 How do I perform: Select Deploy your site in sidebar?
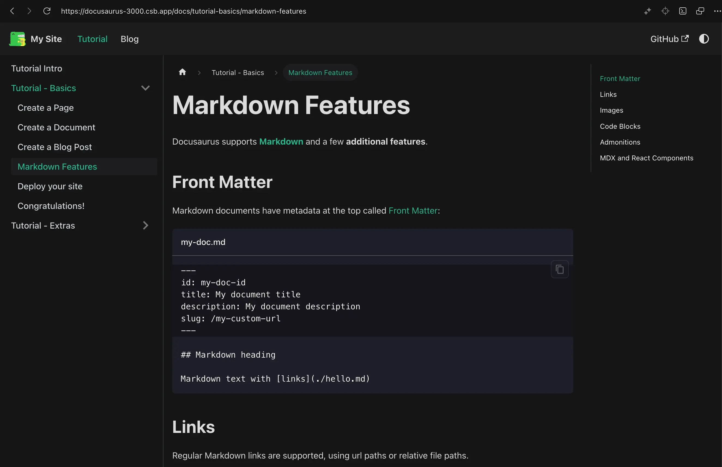pos(50,186)
